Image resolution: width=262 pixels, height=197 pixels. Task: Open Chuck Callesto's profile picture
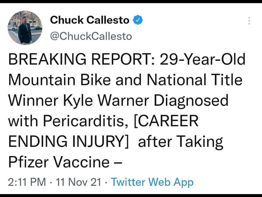25,28
